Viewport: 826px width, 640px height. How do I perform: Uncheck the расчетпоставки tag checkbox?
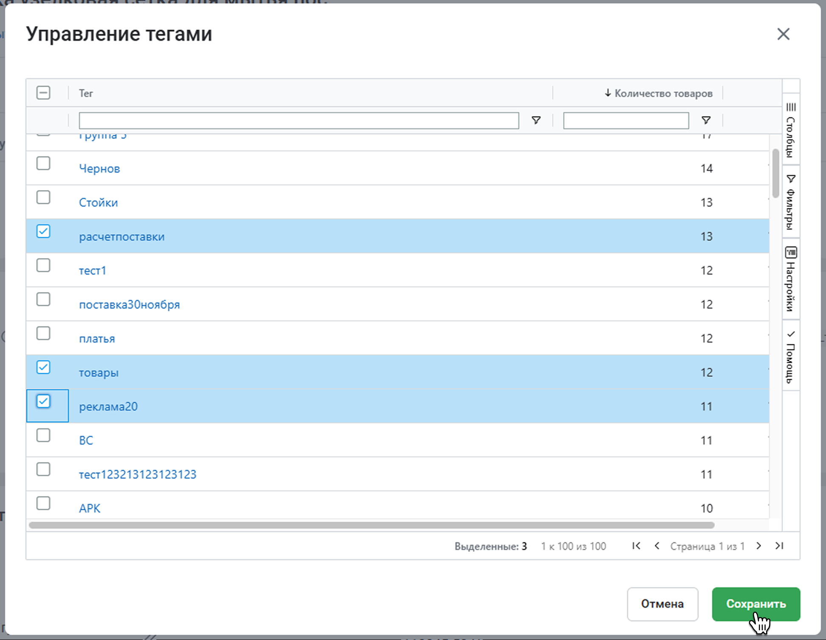point(43,232)
